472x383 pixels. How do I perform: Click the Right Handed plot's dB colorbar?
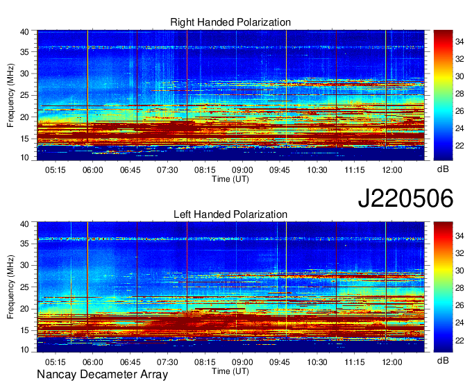(443, 95)
